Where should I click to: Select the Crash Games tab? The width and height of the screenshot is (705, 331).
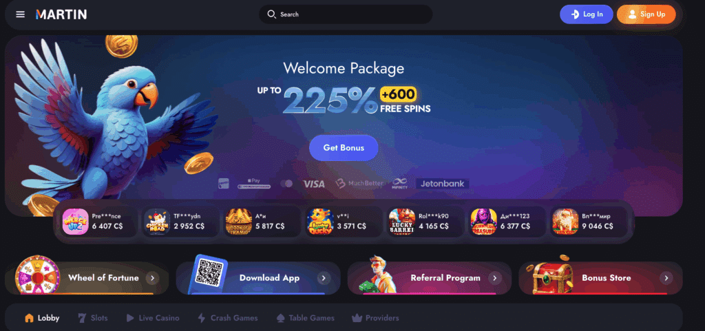(x=227, y=318)
